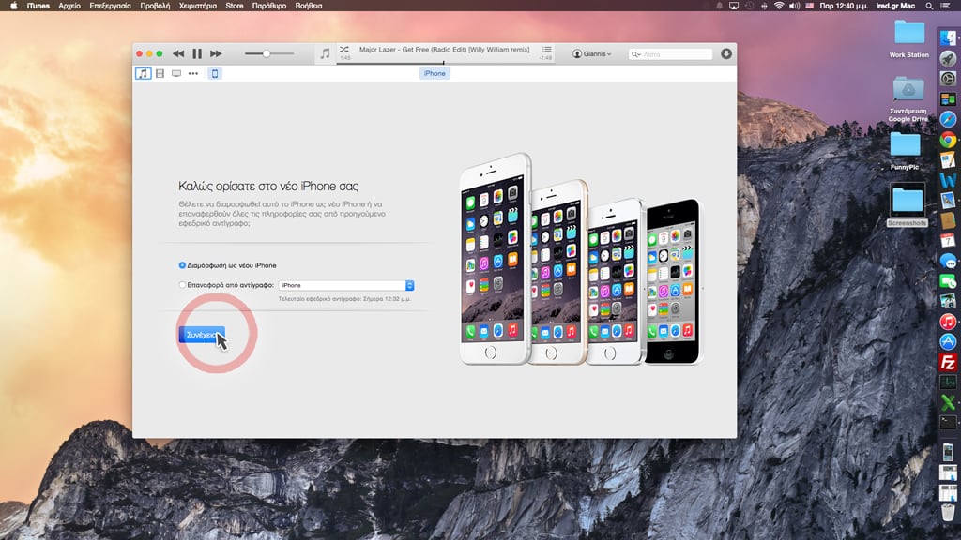The width and height of the screenshot is (961, 540).
Task: Expand the backup selection dropdown showing iPhone
Action: pos(410,285)
